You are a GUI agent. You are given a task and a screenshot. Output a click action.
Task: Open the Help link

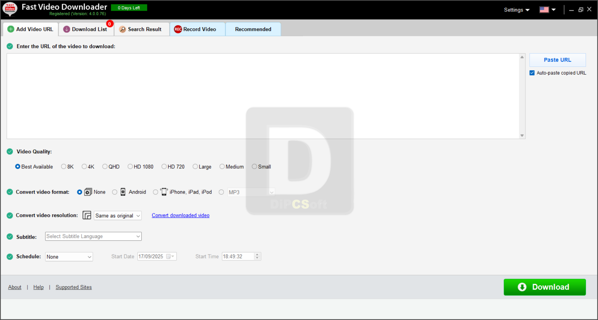39,287
